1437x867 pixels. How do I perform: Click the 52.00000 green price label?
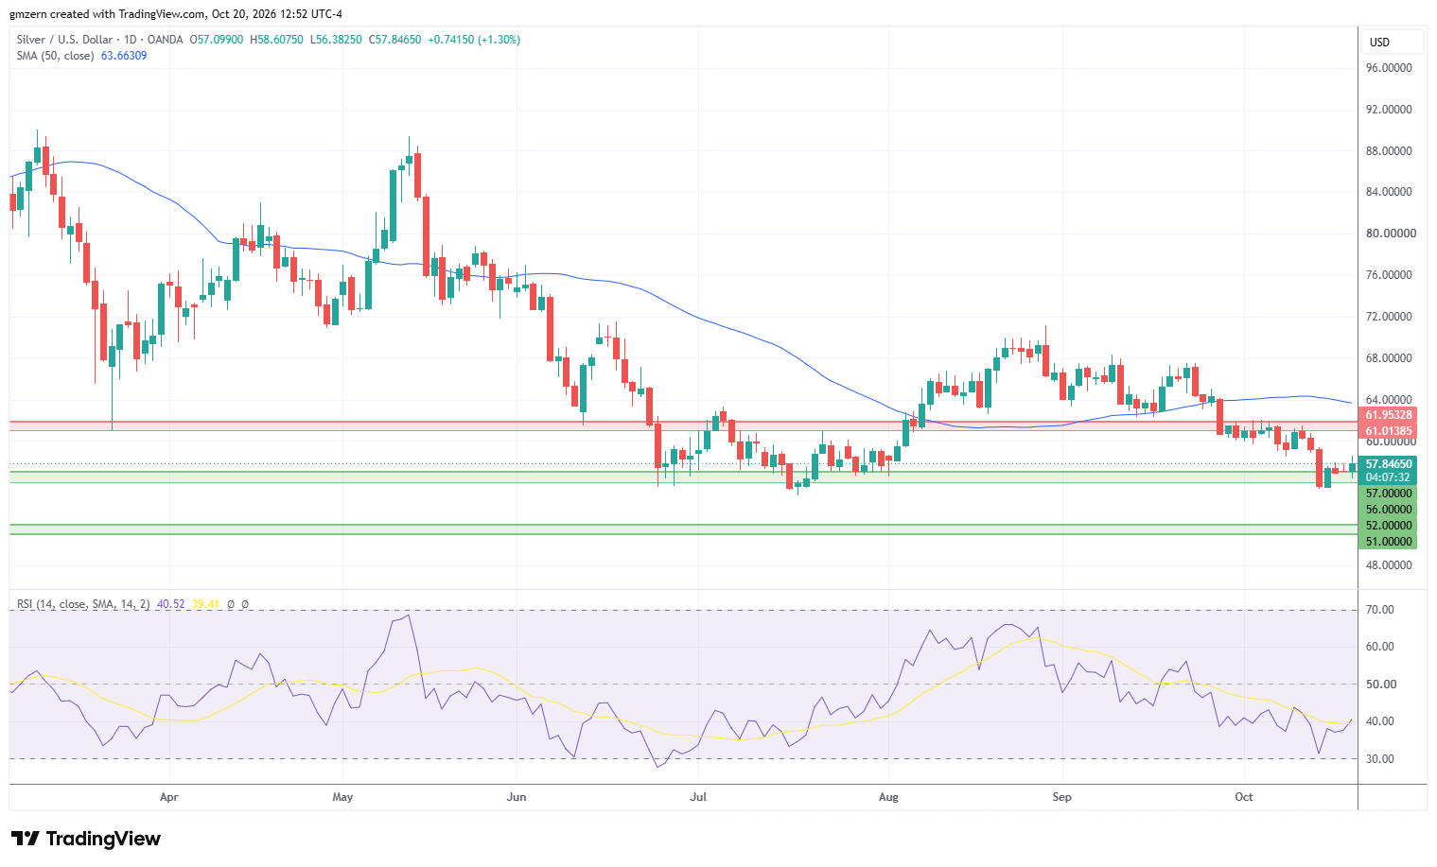tap(1388, 526)
